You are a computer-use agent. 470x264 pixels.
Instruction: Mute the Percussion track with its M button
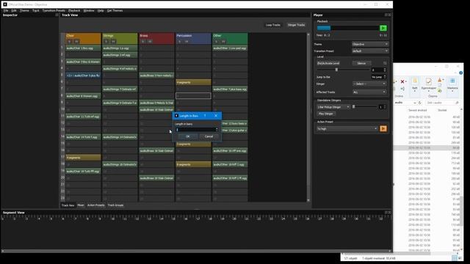point(187,42)
